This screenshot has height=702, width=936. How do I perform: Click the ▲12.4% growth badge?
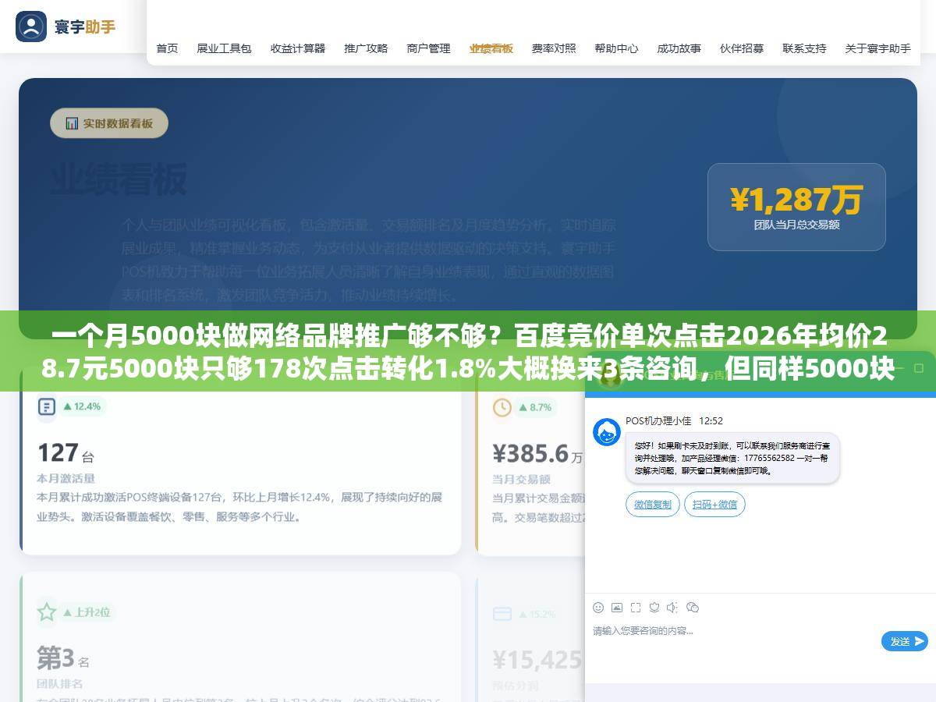click(x=82, y=406)
